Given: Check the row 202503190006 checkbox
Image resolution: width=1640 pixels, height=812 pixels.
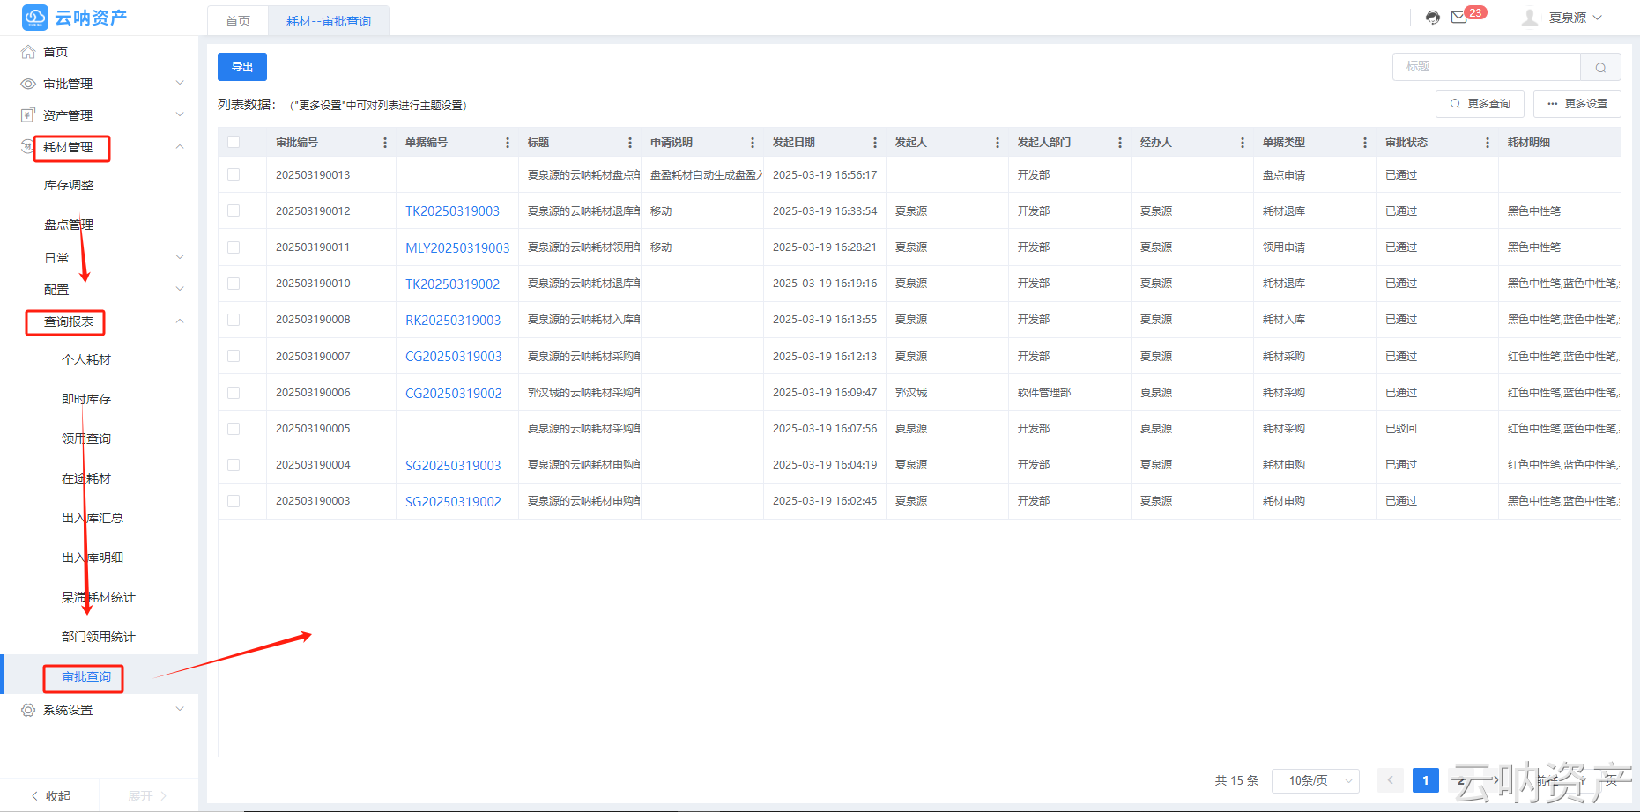Looking at the screenshot, I should 234,393.
